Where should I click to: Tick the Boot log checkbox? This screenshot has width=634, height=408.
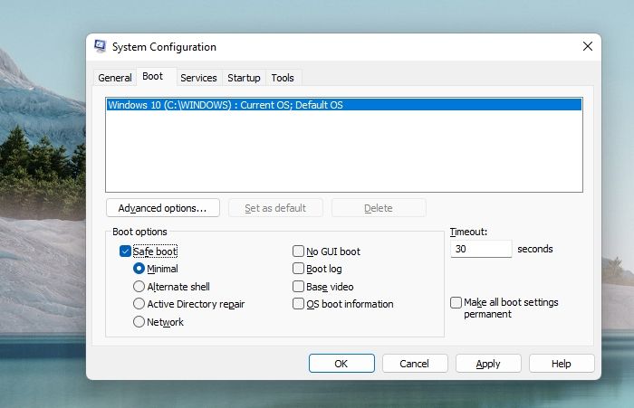(x=298, y=269)
